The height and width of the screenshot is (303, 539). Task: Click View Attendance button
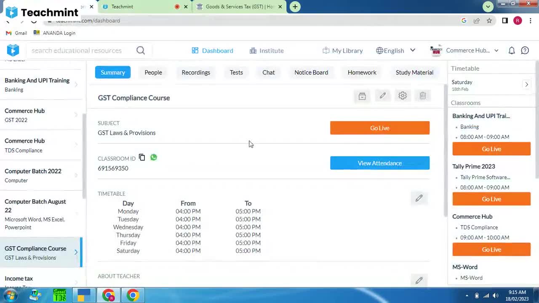click(x=380, y=163)
